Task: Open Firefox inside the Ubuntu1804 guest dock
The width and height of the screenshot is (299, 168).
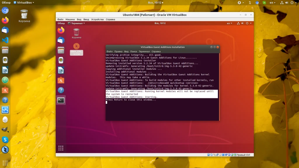Action: [x=61, y=30]
